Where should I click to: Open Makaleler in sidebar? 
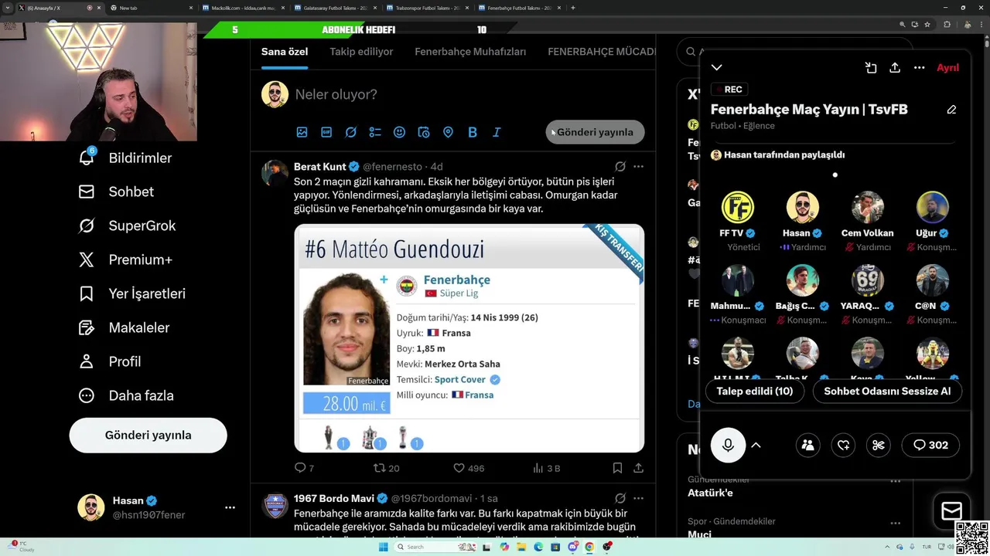coord(124,327)
